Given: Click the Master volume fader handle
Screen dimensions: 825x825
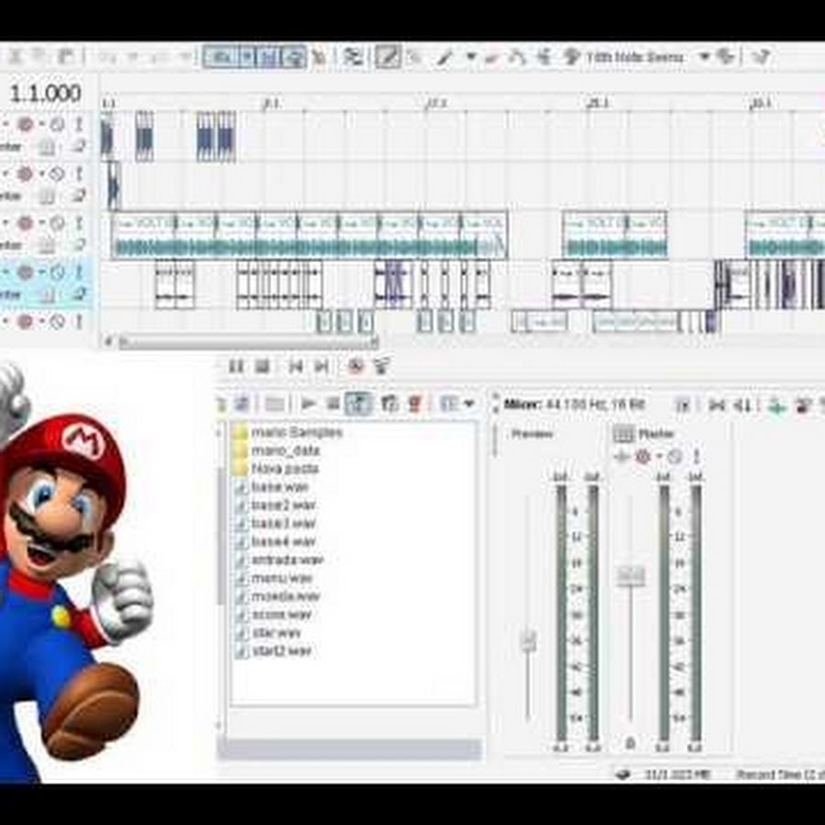Looking at the screenshot, I should point(631,575).
